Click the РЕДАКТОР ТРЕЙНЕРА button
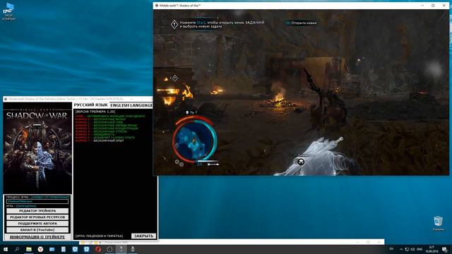This screenshot has width=452, height=254. [37, 211]
